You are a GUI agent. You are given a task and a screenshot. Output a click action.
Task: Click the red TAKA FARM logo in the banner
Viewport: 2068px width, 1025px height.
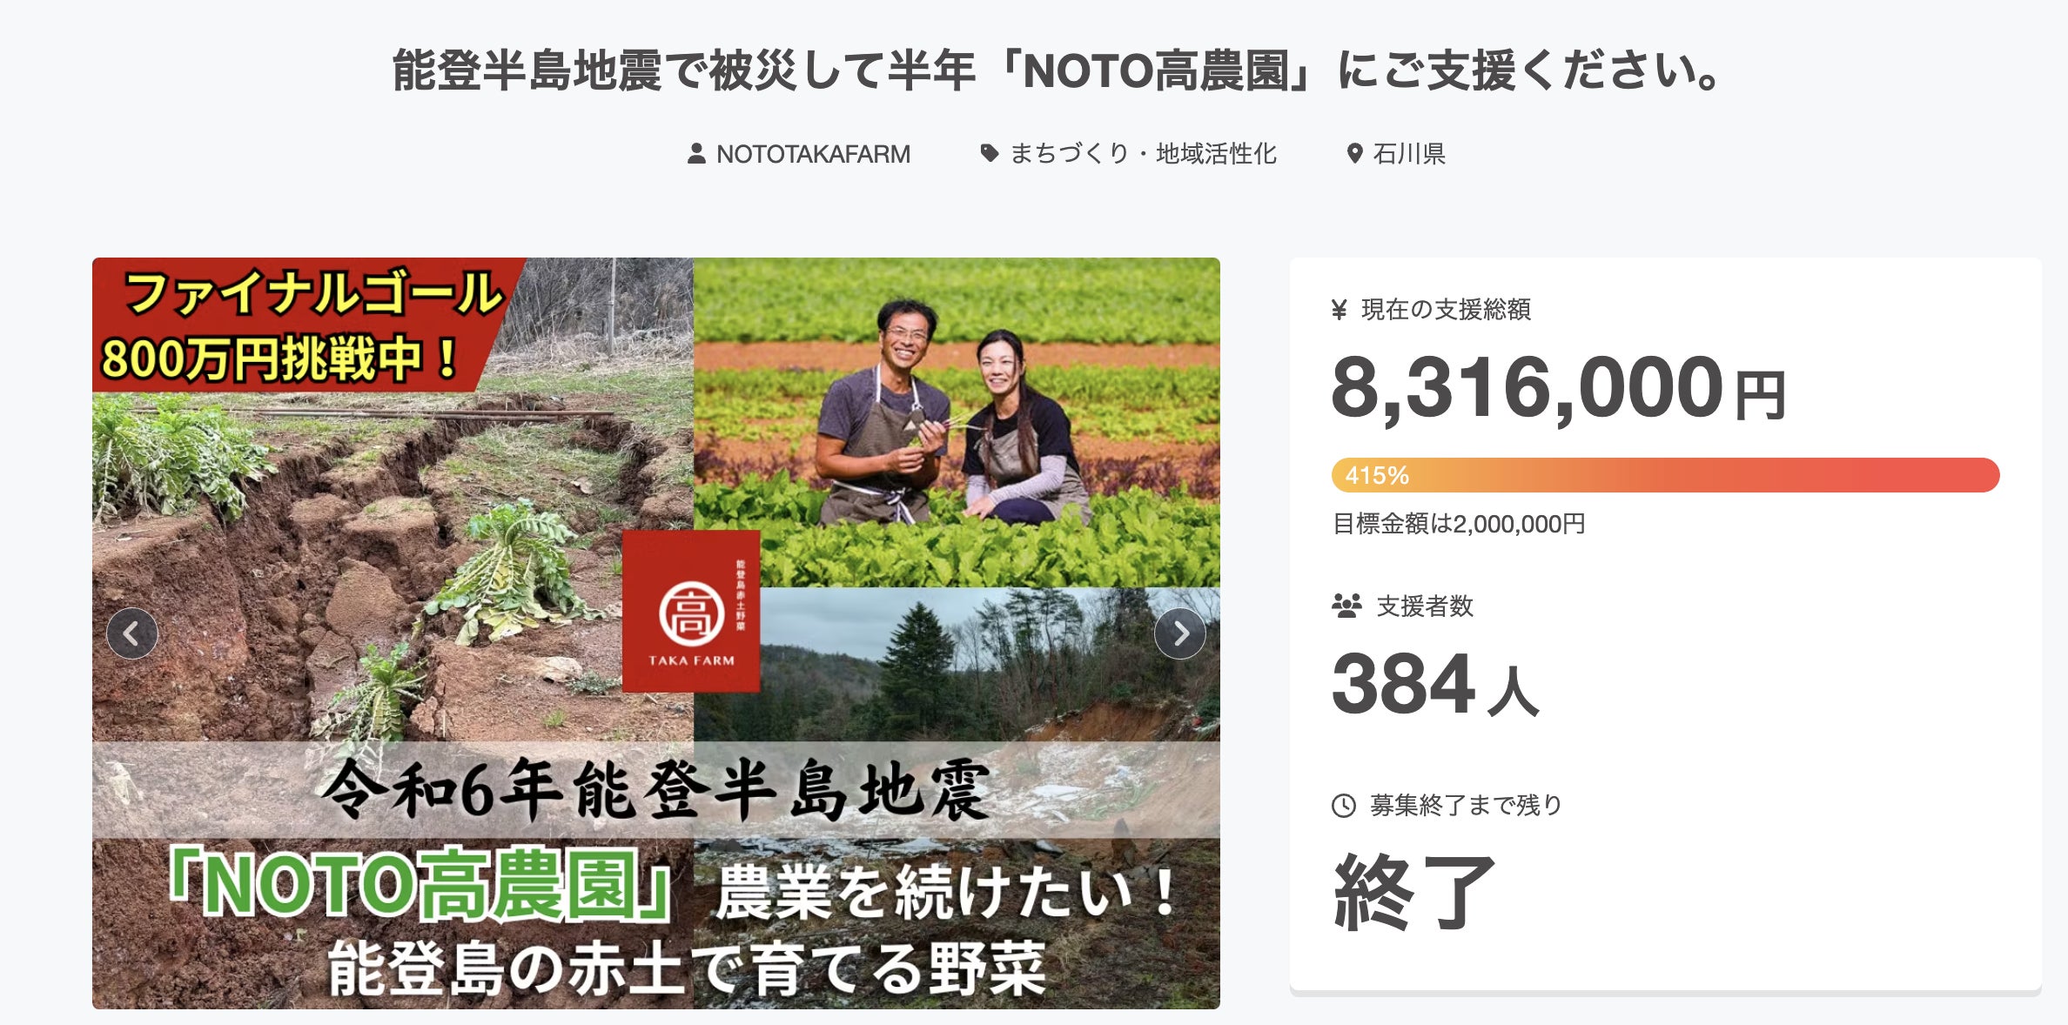point(691,611)
